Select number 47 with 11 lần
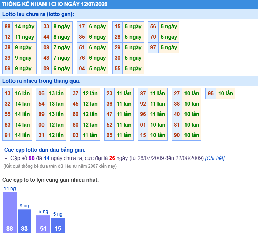 pos(109,114)
